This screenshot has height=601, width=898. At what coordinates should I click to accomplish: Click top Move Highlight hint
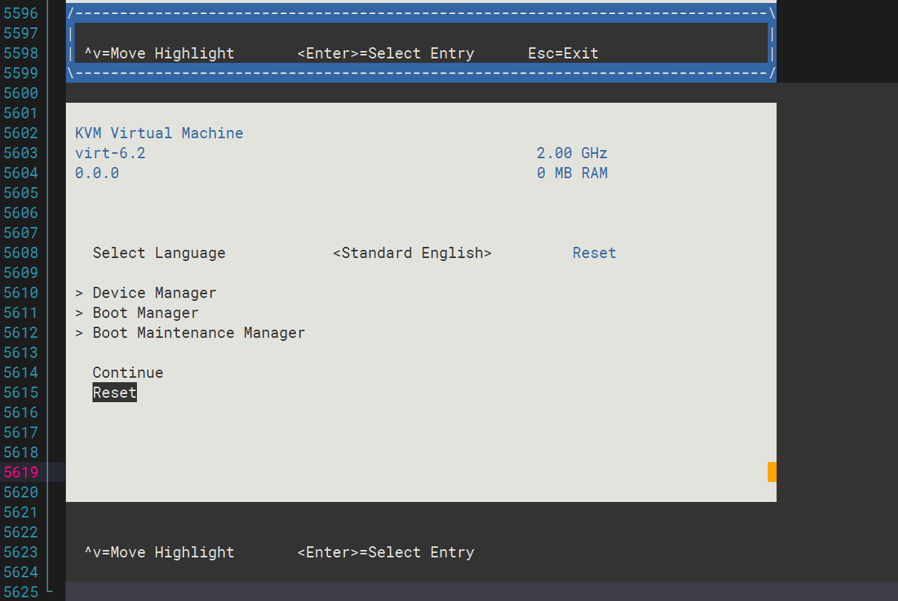(x=159, y=53)
